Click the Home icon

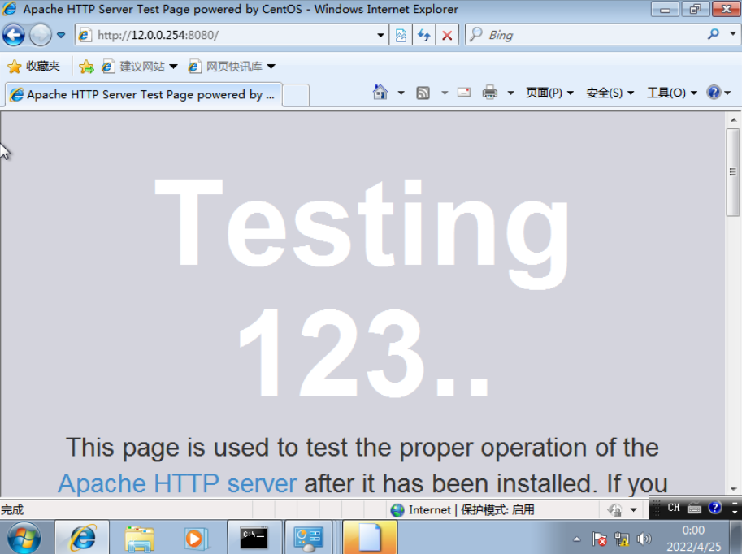click(380, 93)
